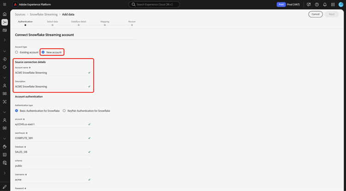Image resolution: width=346 pixels, height=191 pixels.
Task: Click the Connect Snowflake Streaming account heading
Action: (x=44, y=35)
